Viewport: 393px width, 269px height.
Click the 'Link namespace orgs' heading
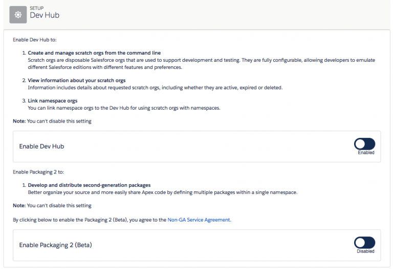click(x=53, y=101)
